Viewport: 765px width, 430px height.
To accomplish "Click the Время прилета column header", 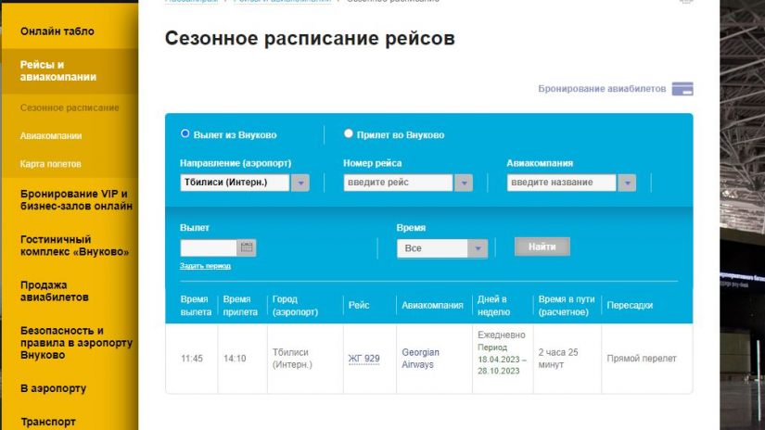I will pos(240,305).
